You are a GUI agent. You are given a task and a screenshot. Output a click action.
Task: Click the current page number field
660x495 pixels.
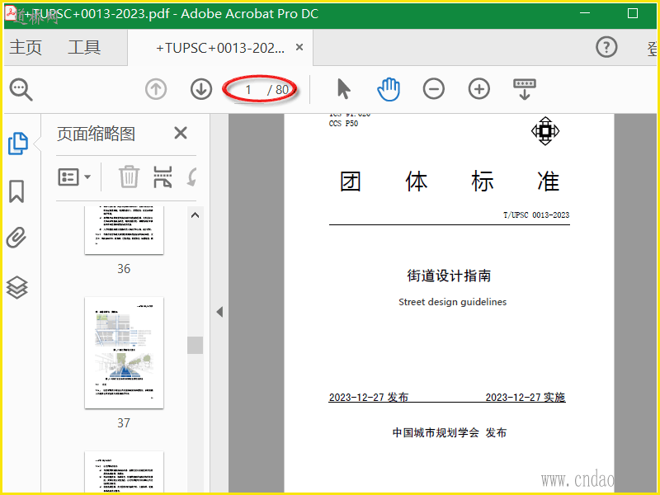tap(248, 90)
